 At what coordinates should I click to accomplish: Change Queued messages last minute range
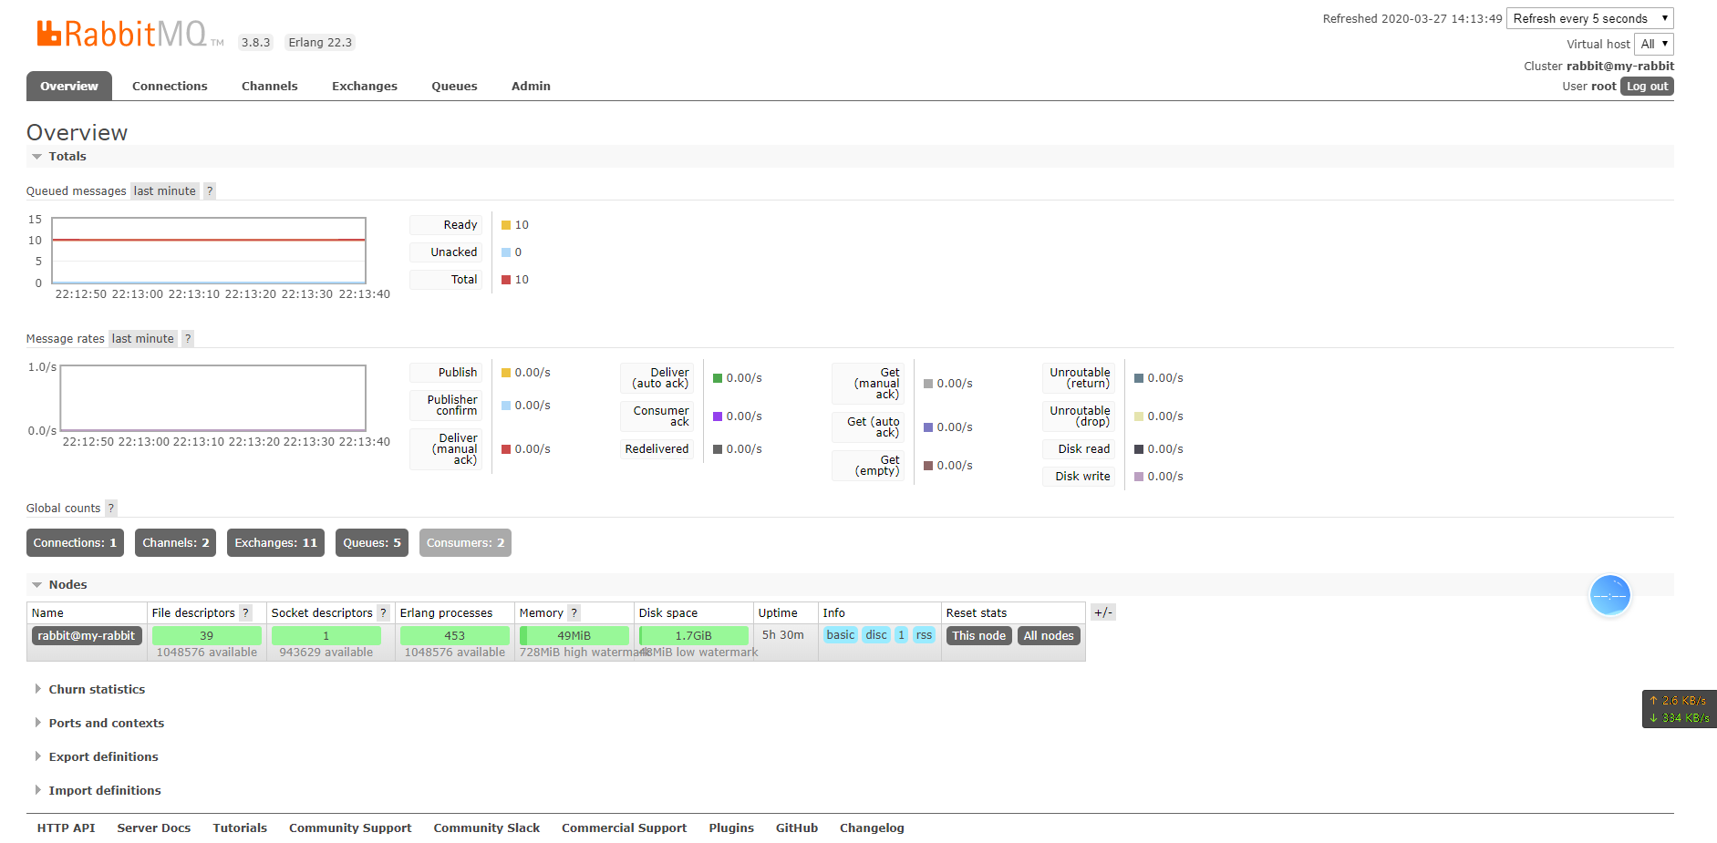point(164,191)
